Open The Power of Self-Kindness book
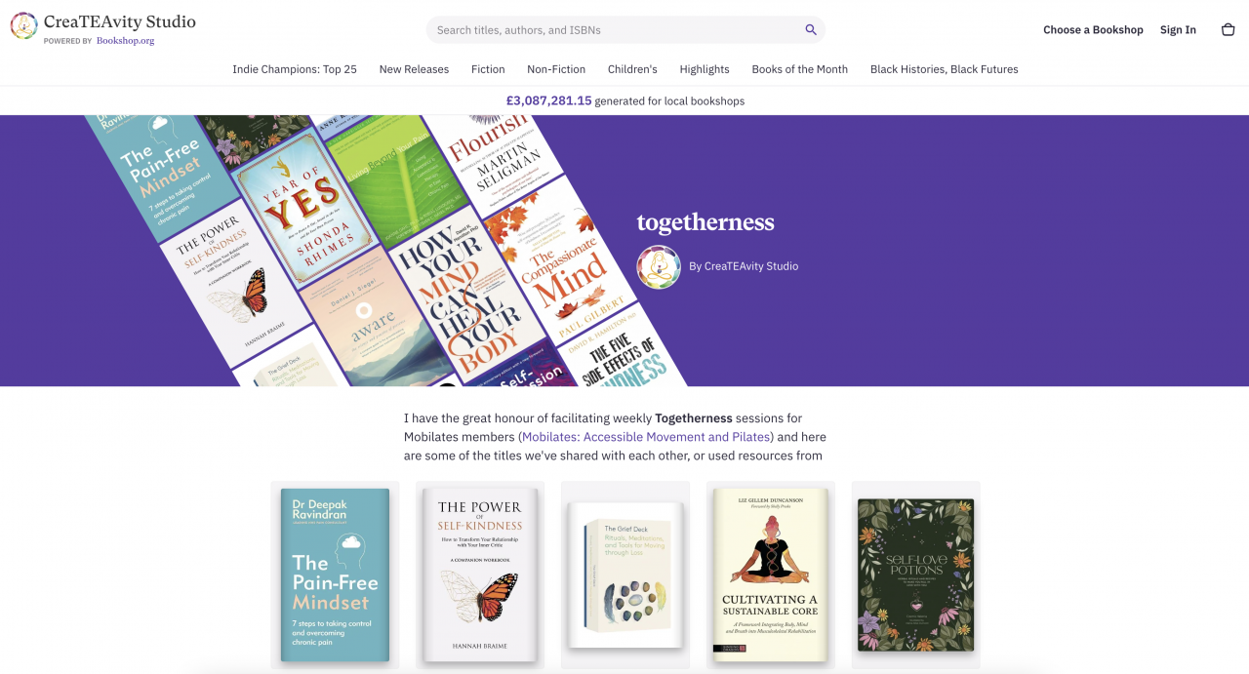Screen dimensions: 1249x674 click(480, 575)
